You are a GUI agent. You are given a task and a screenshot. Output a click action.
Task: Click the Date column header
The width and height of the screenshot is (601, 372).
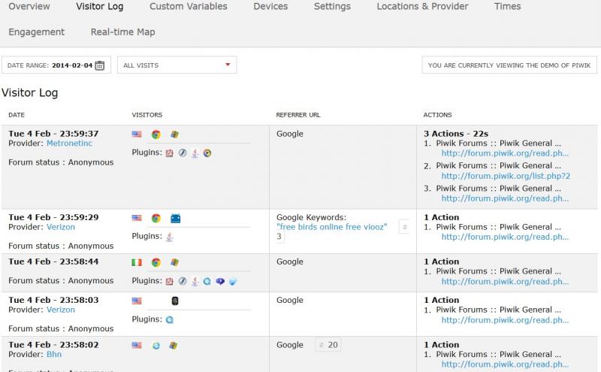pos(17,115)
